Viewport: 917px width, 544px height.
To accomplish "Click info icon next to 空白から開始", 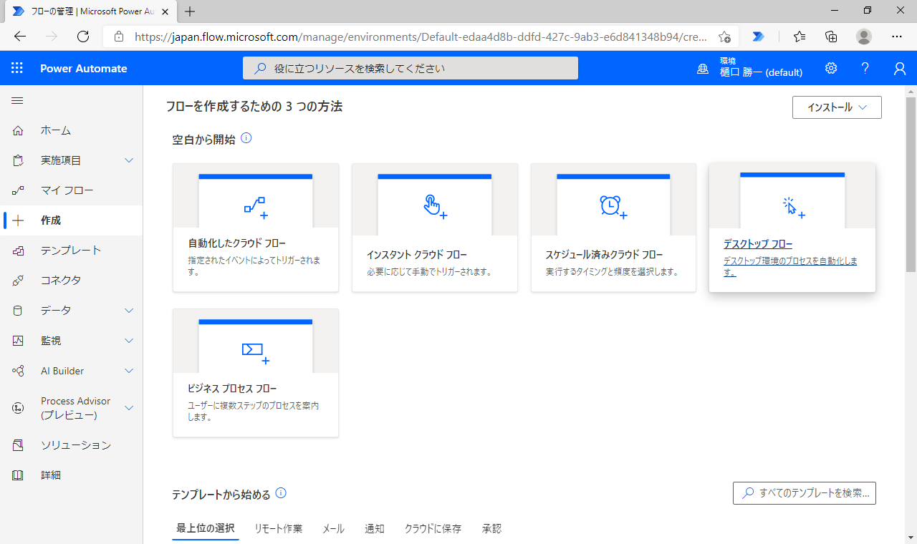I will tap(246, 138).
